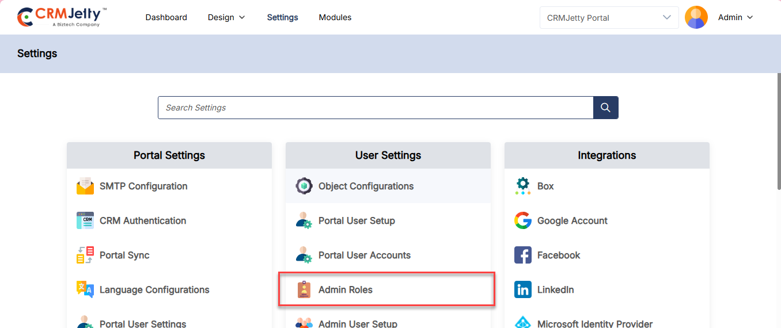Click the Admin Roles badge icon
This screenshot has height=328, width=781.
click(x=304, y=289)
